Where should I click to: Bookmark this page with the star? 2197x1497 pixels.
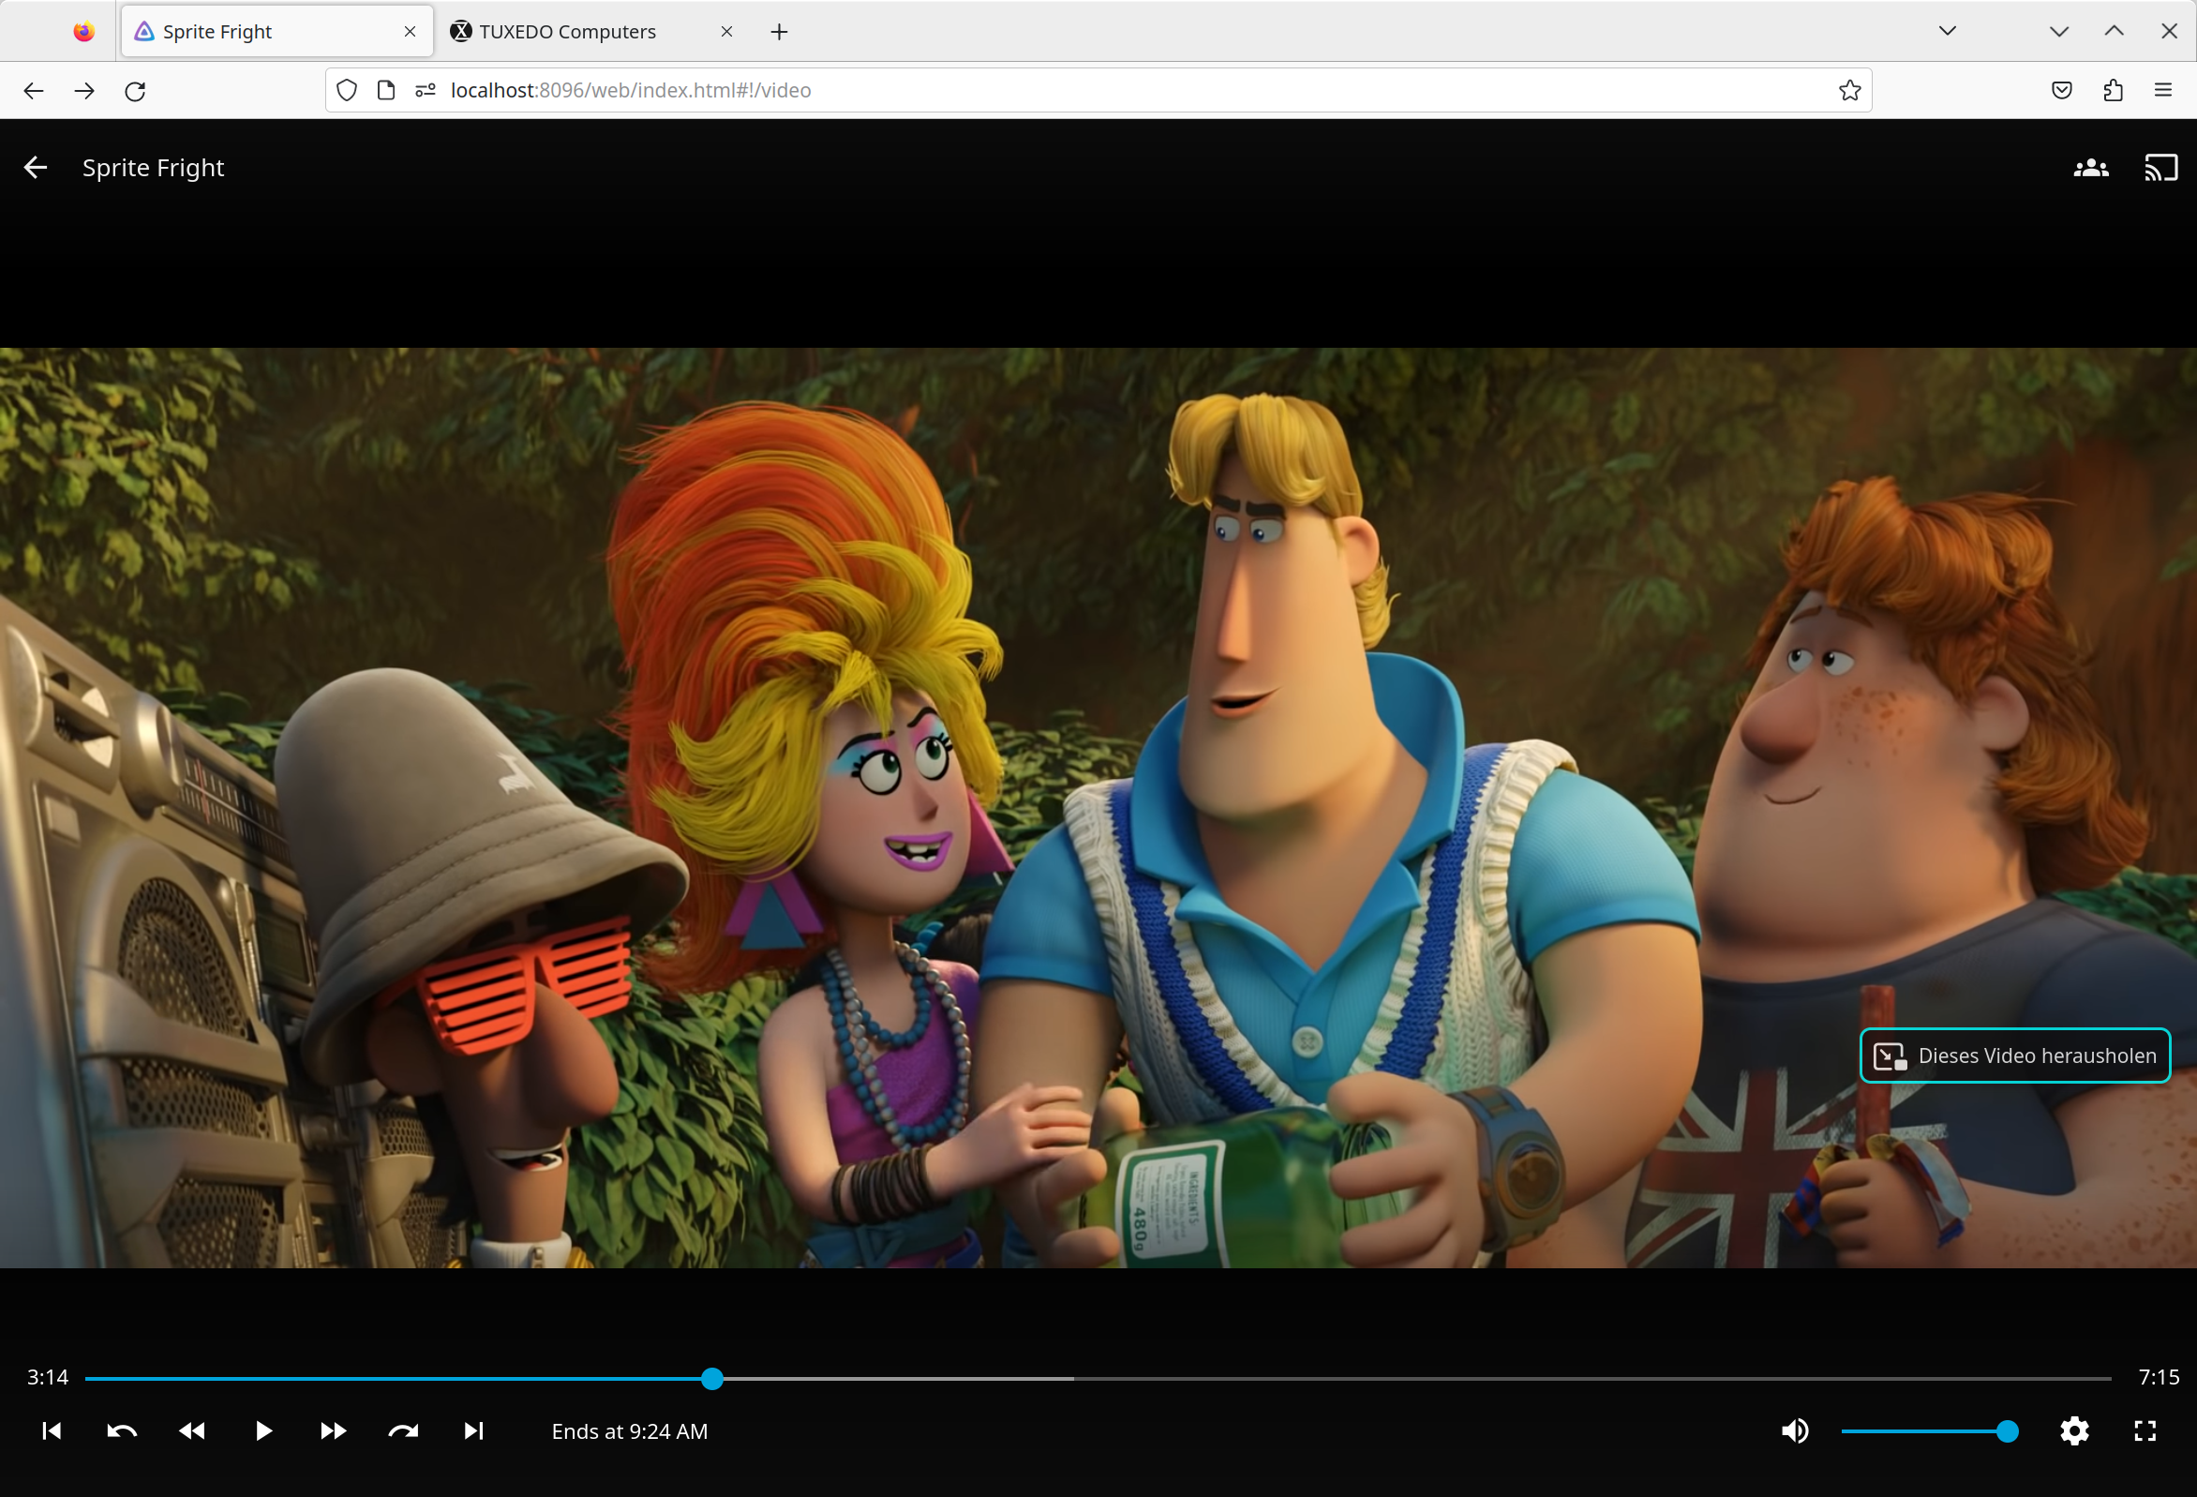tap(1851, 90)
